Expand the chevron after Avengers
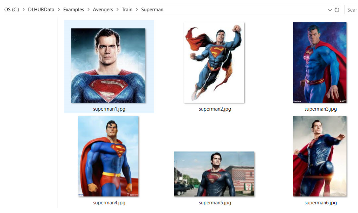This screenshot has width=358, height=213. click(117, 10)
